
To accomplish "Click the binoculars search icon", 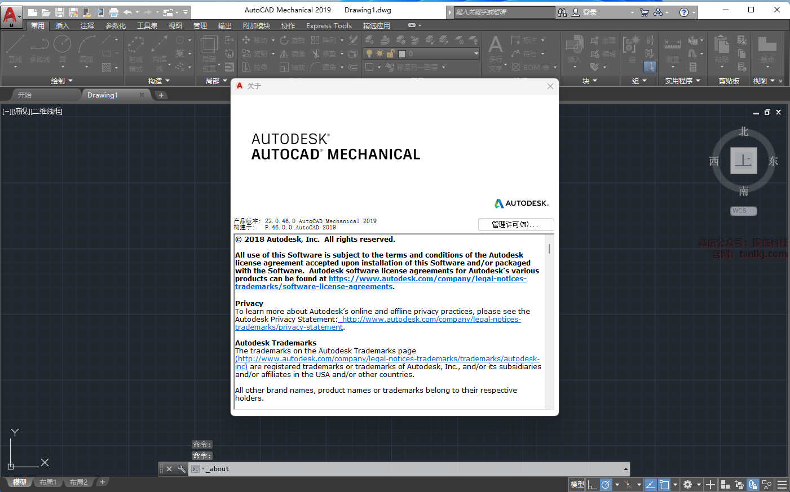I will (562, 12).
